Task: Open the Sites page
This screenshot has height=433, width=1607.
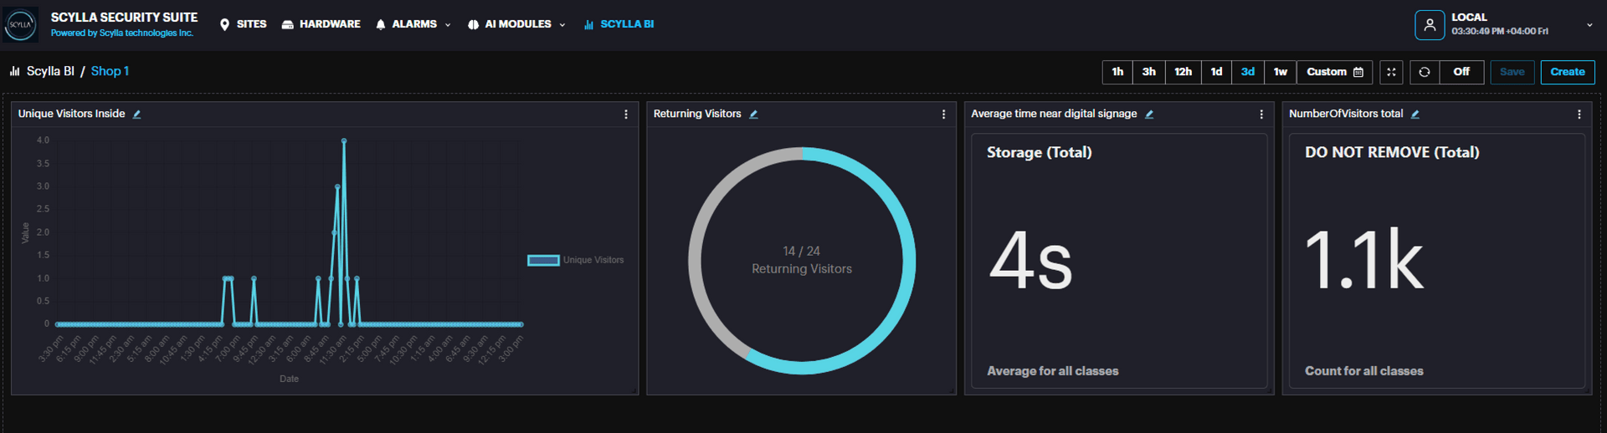Action: coord(243,24)
